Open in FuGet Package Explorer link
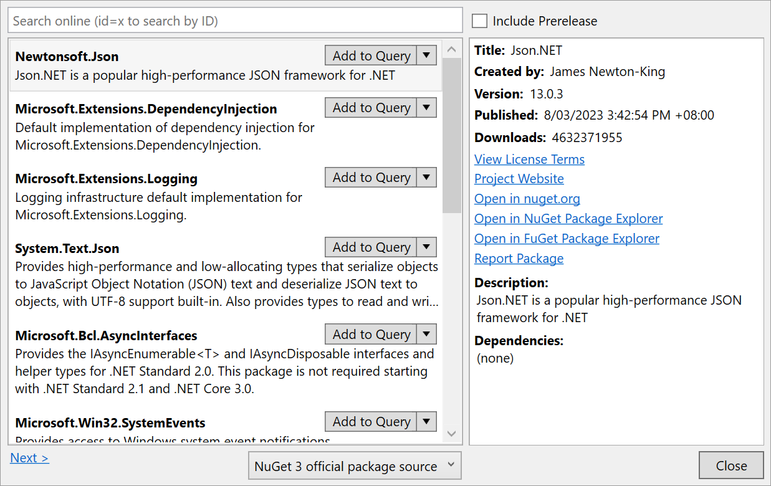Viewport: 771px width, 486px height. 567,239
